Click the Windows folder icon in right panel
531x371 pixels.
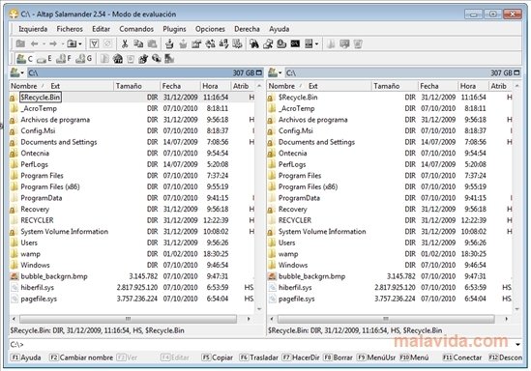pyautogui.click(x=272, y=265)
